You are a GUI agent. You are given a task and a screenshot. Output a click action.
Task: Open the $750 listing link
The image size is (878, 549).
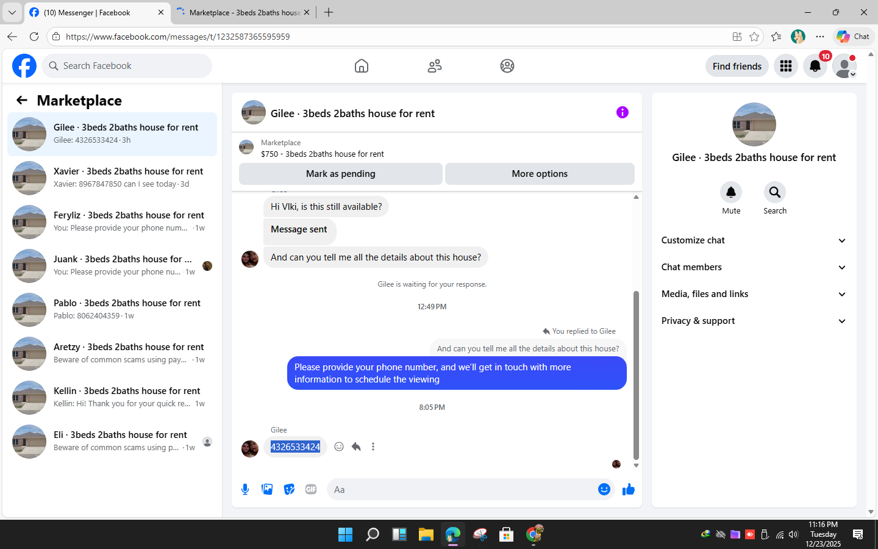coord(323,154)
